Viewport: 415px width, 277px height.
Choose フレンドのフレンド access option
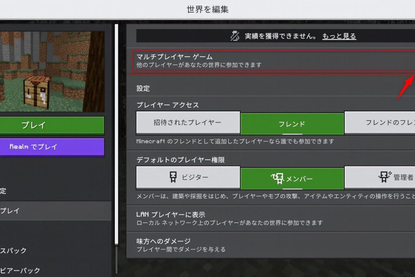tap(380, 122)
